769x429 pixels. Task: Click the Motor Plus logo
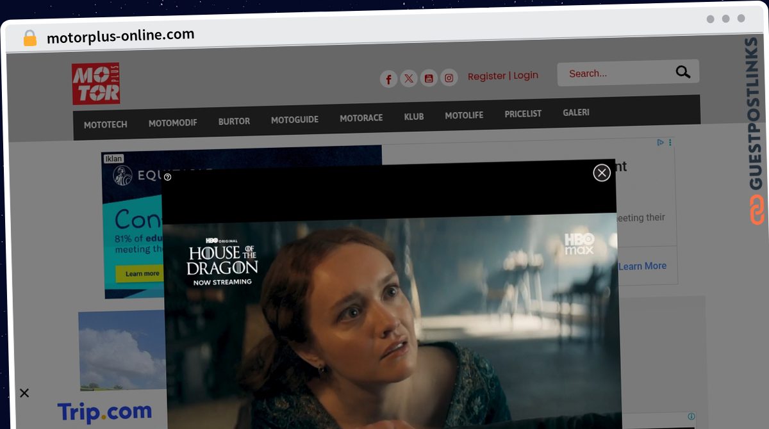96,84
